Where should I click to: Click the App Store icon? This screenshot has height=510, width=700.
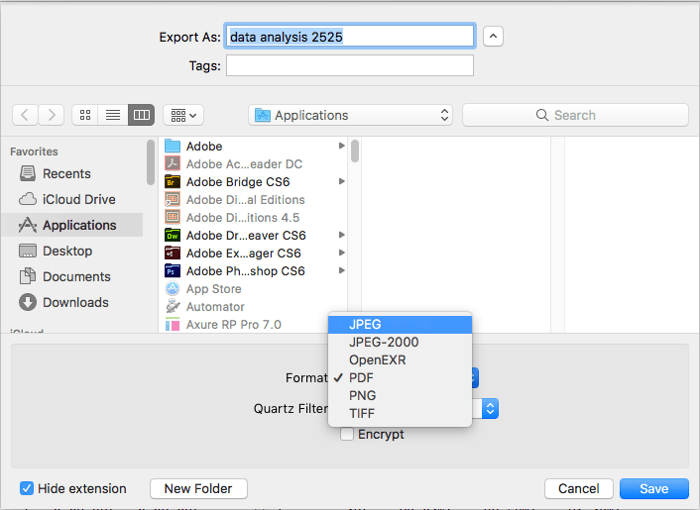tap(173, 288)
